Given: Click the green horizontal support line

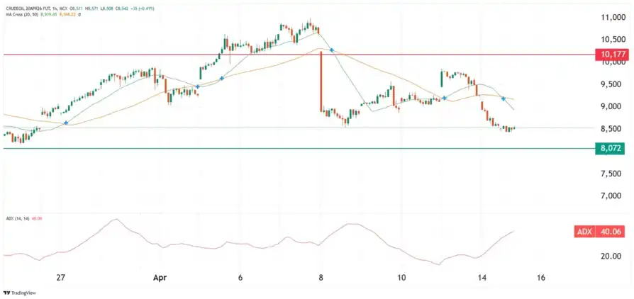Looking at the screenshot, I should point(284,149).
